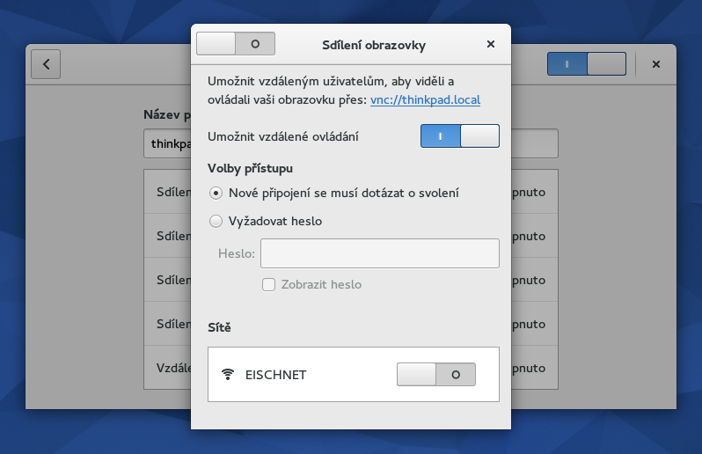Toggle the screen sharing switch in dialog header

click(236, 44)
